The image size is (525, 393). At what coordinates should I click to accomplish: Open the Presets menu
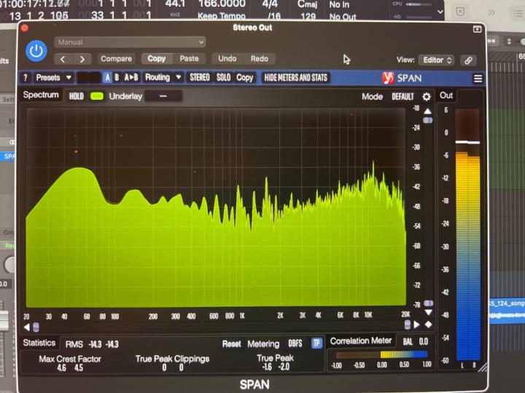pyautogui.click(x=53, y=78)
